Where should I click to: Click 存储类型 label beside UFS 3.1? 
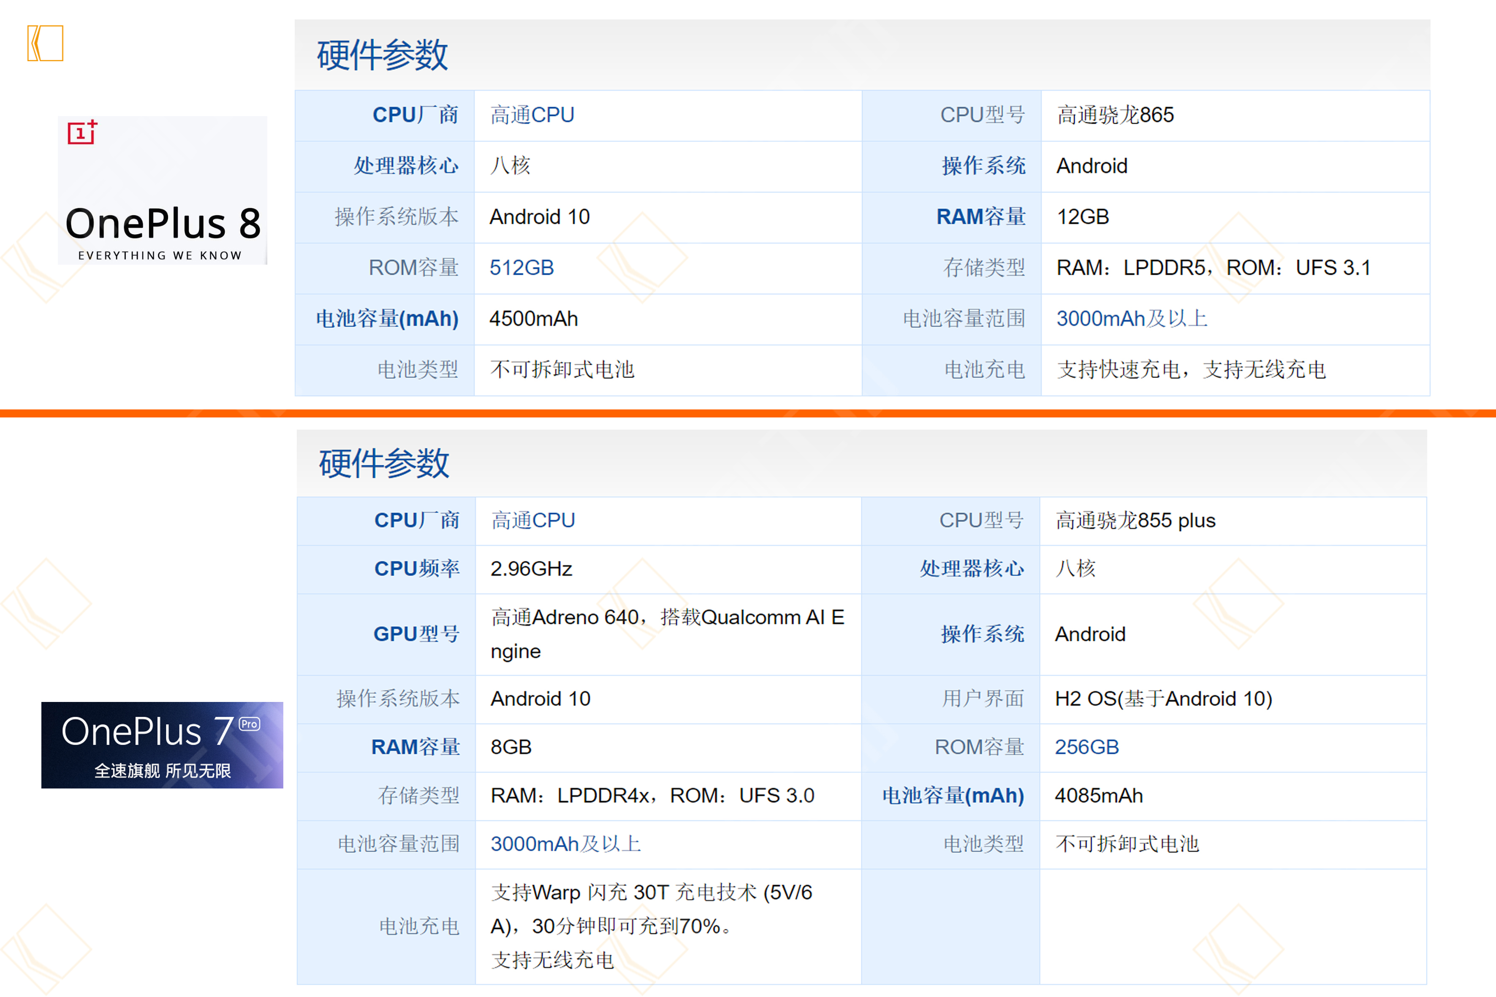click(984, 268)
